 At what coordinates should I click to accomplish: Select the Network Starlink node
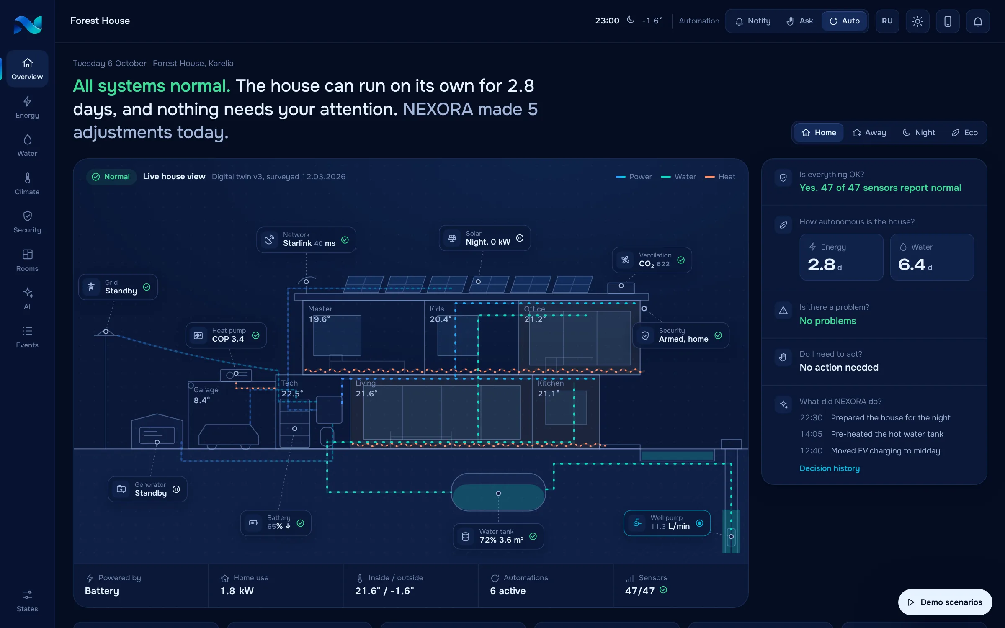point(306,239)
